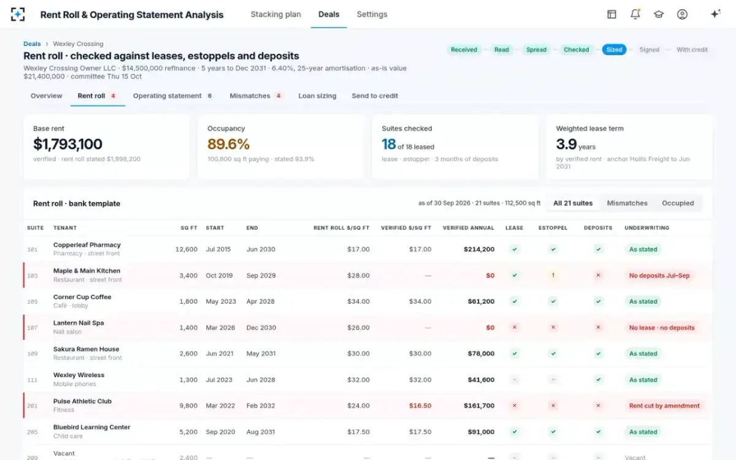Show All 21 suites filter

click(573, 203)
